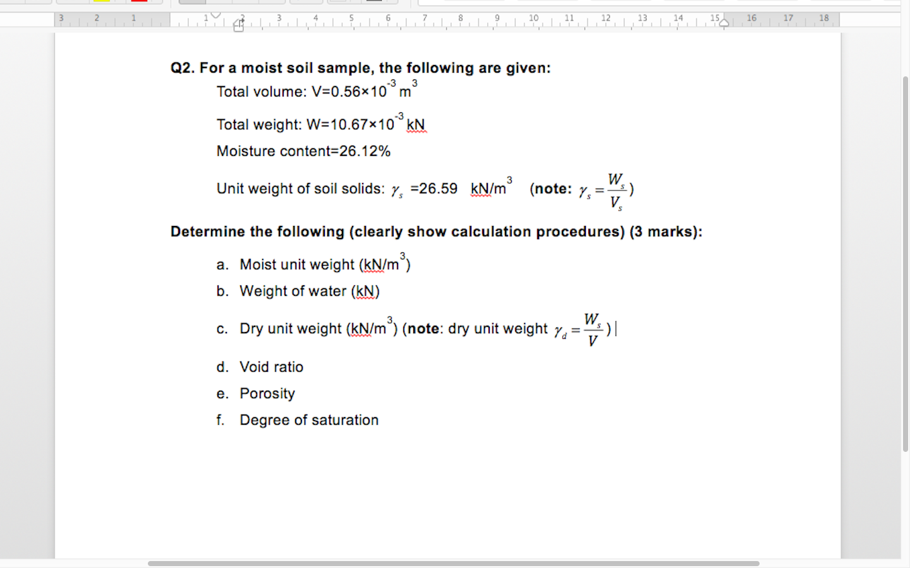Place cursor in the Moisture content line
Image resolution: width=910 pixels, height=568 pixels.
303,151
